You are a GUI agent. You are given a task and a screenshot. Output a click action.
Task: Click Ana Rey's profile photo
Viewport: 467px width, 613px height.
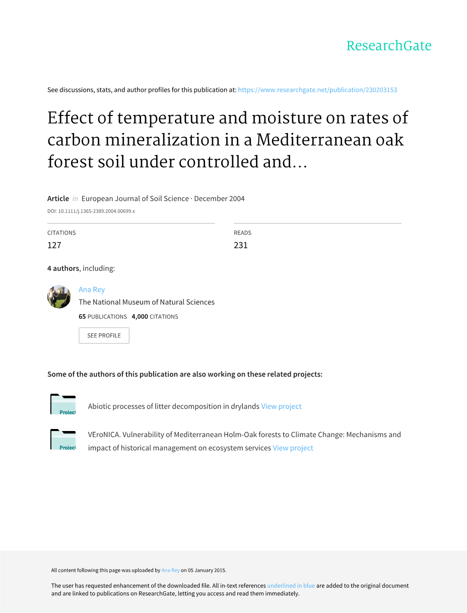coord(59,296)
